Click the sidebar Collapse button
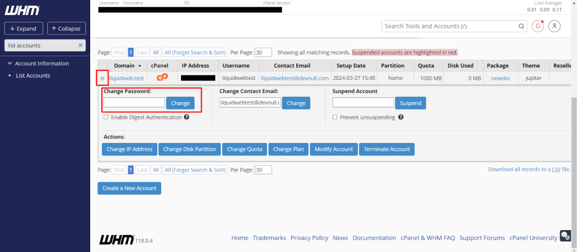Screen dimensions: 577x252 point(66,28)
